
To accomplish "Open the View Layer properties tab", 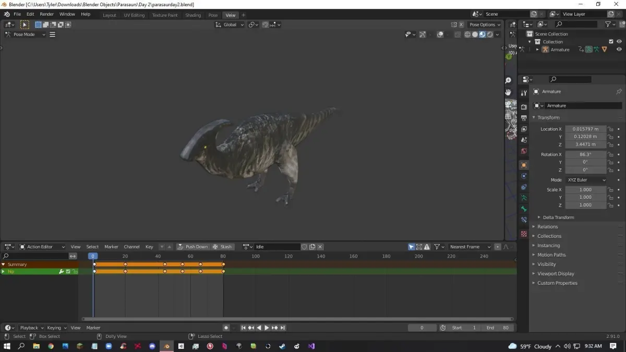I will click(x=524, y=129).
